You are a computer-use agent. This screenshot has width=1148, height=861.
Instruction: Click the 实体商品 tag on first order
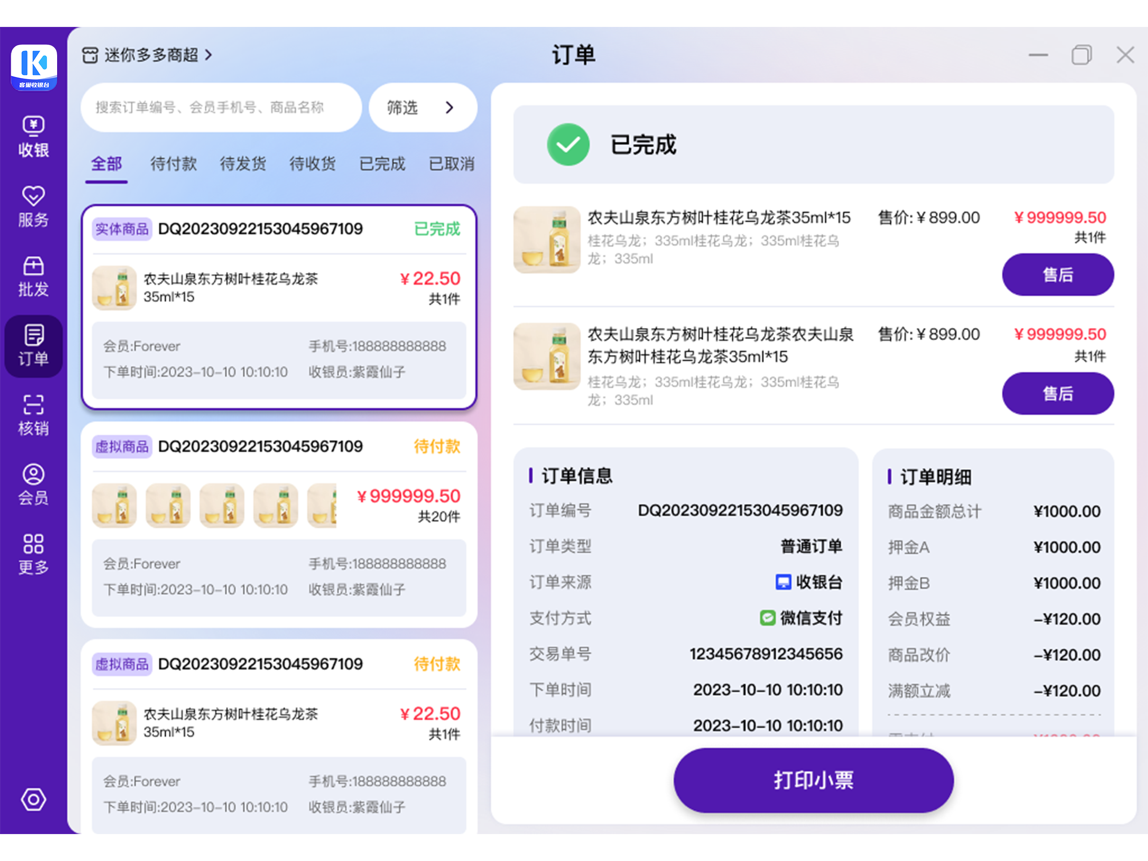(x=122, y=229)
